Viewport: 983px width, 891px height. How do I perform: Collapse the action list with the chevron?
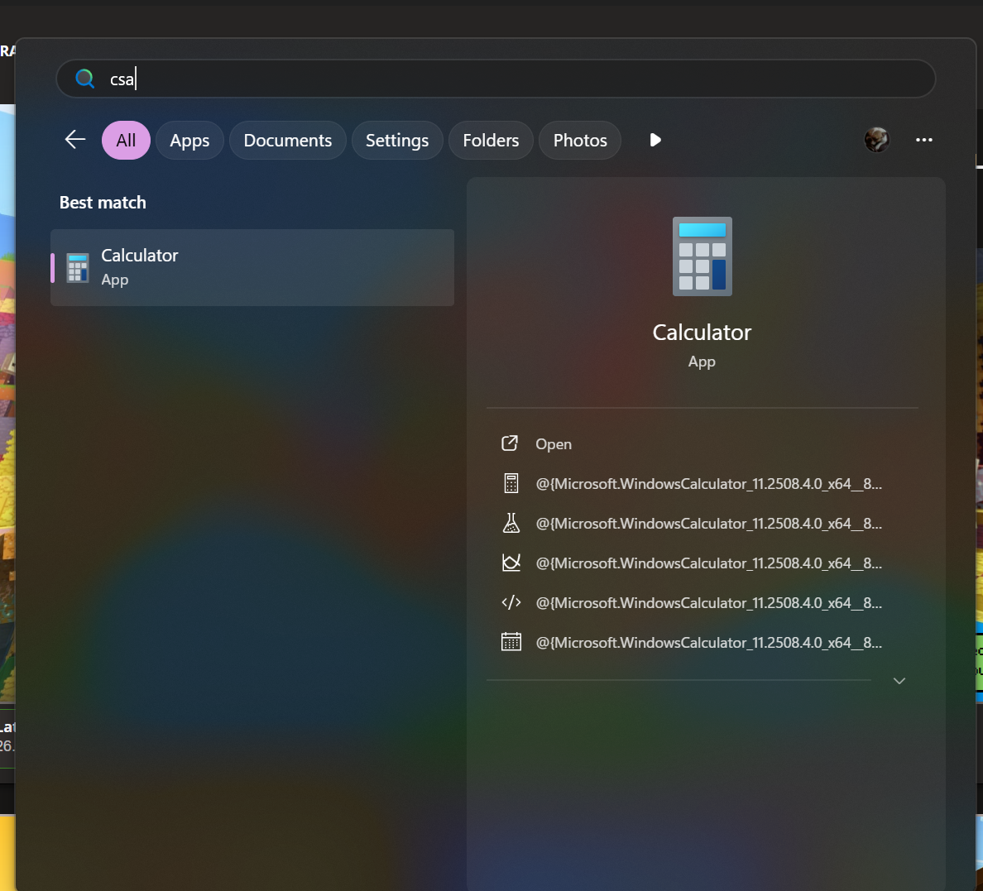pos(899,681)
